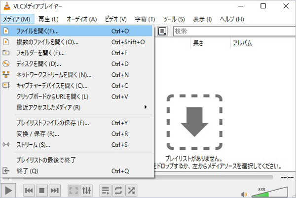Maximize the VLC window
This screenshot has height=198, width=296.
[x=263, y=6]
